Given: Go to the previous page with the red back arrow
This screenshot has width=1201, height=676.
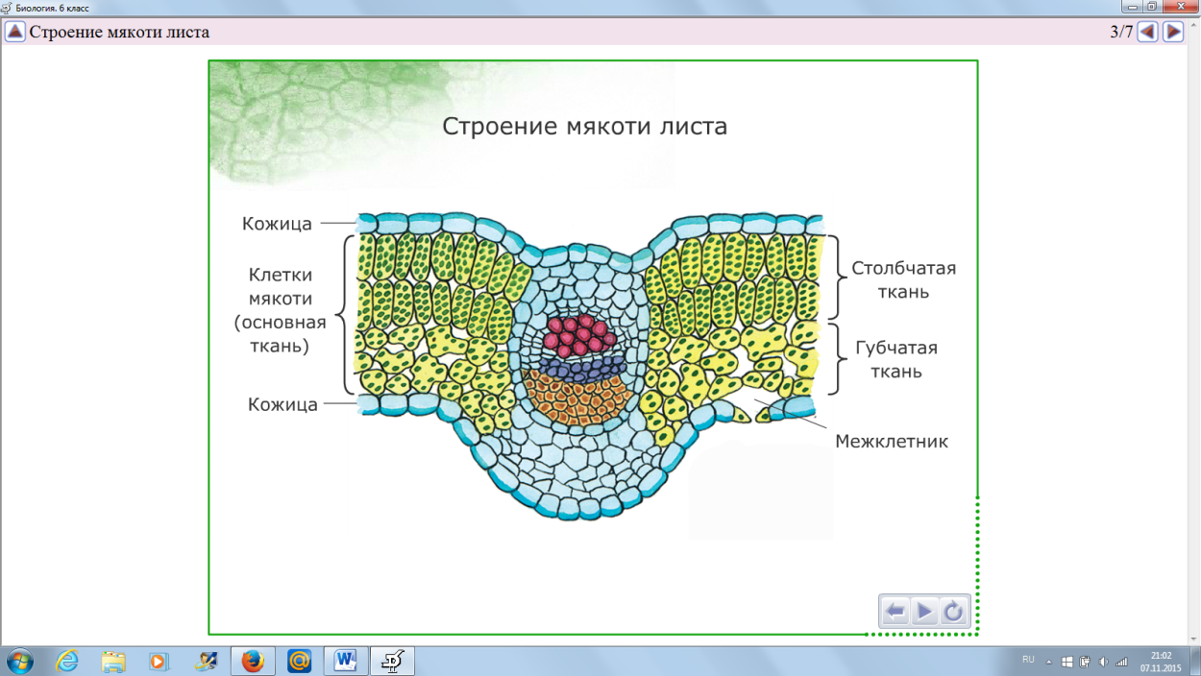Looking at the screenshot, I should 1149,30.
